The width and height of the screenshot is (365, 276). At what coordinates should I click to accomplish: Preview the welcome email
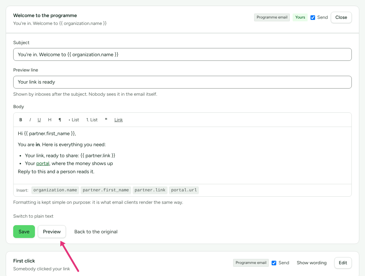(x=52, y=232)
